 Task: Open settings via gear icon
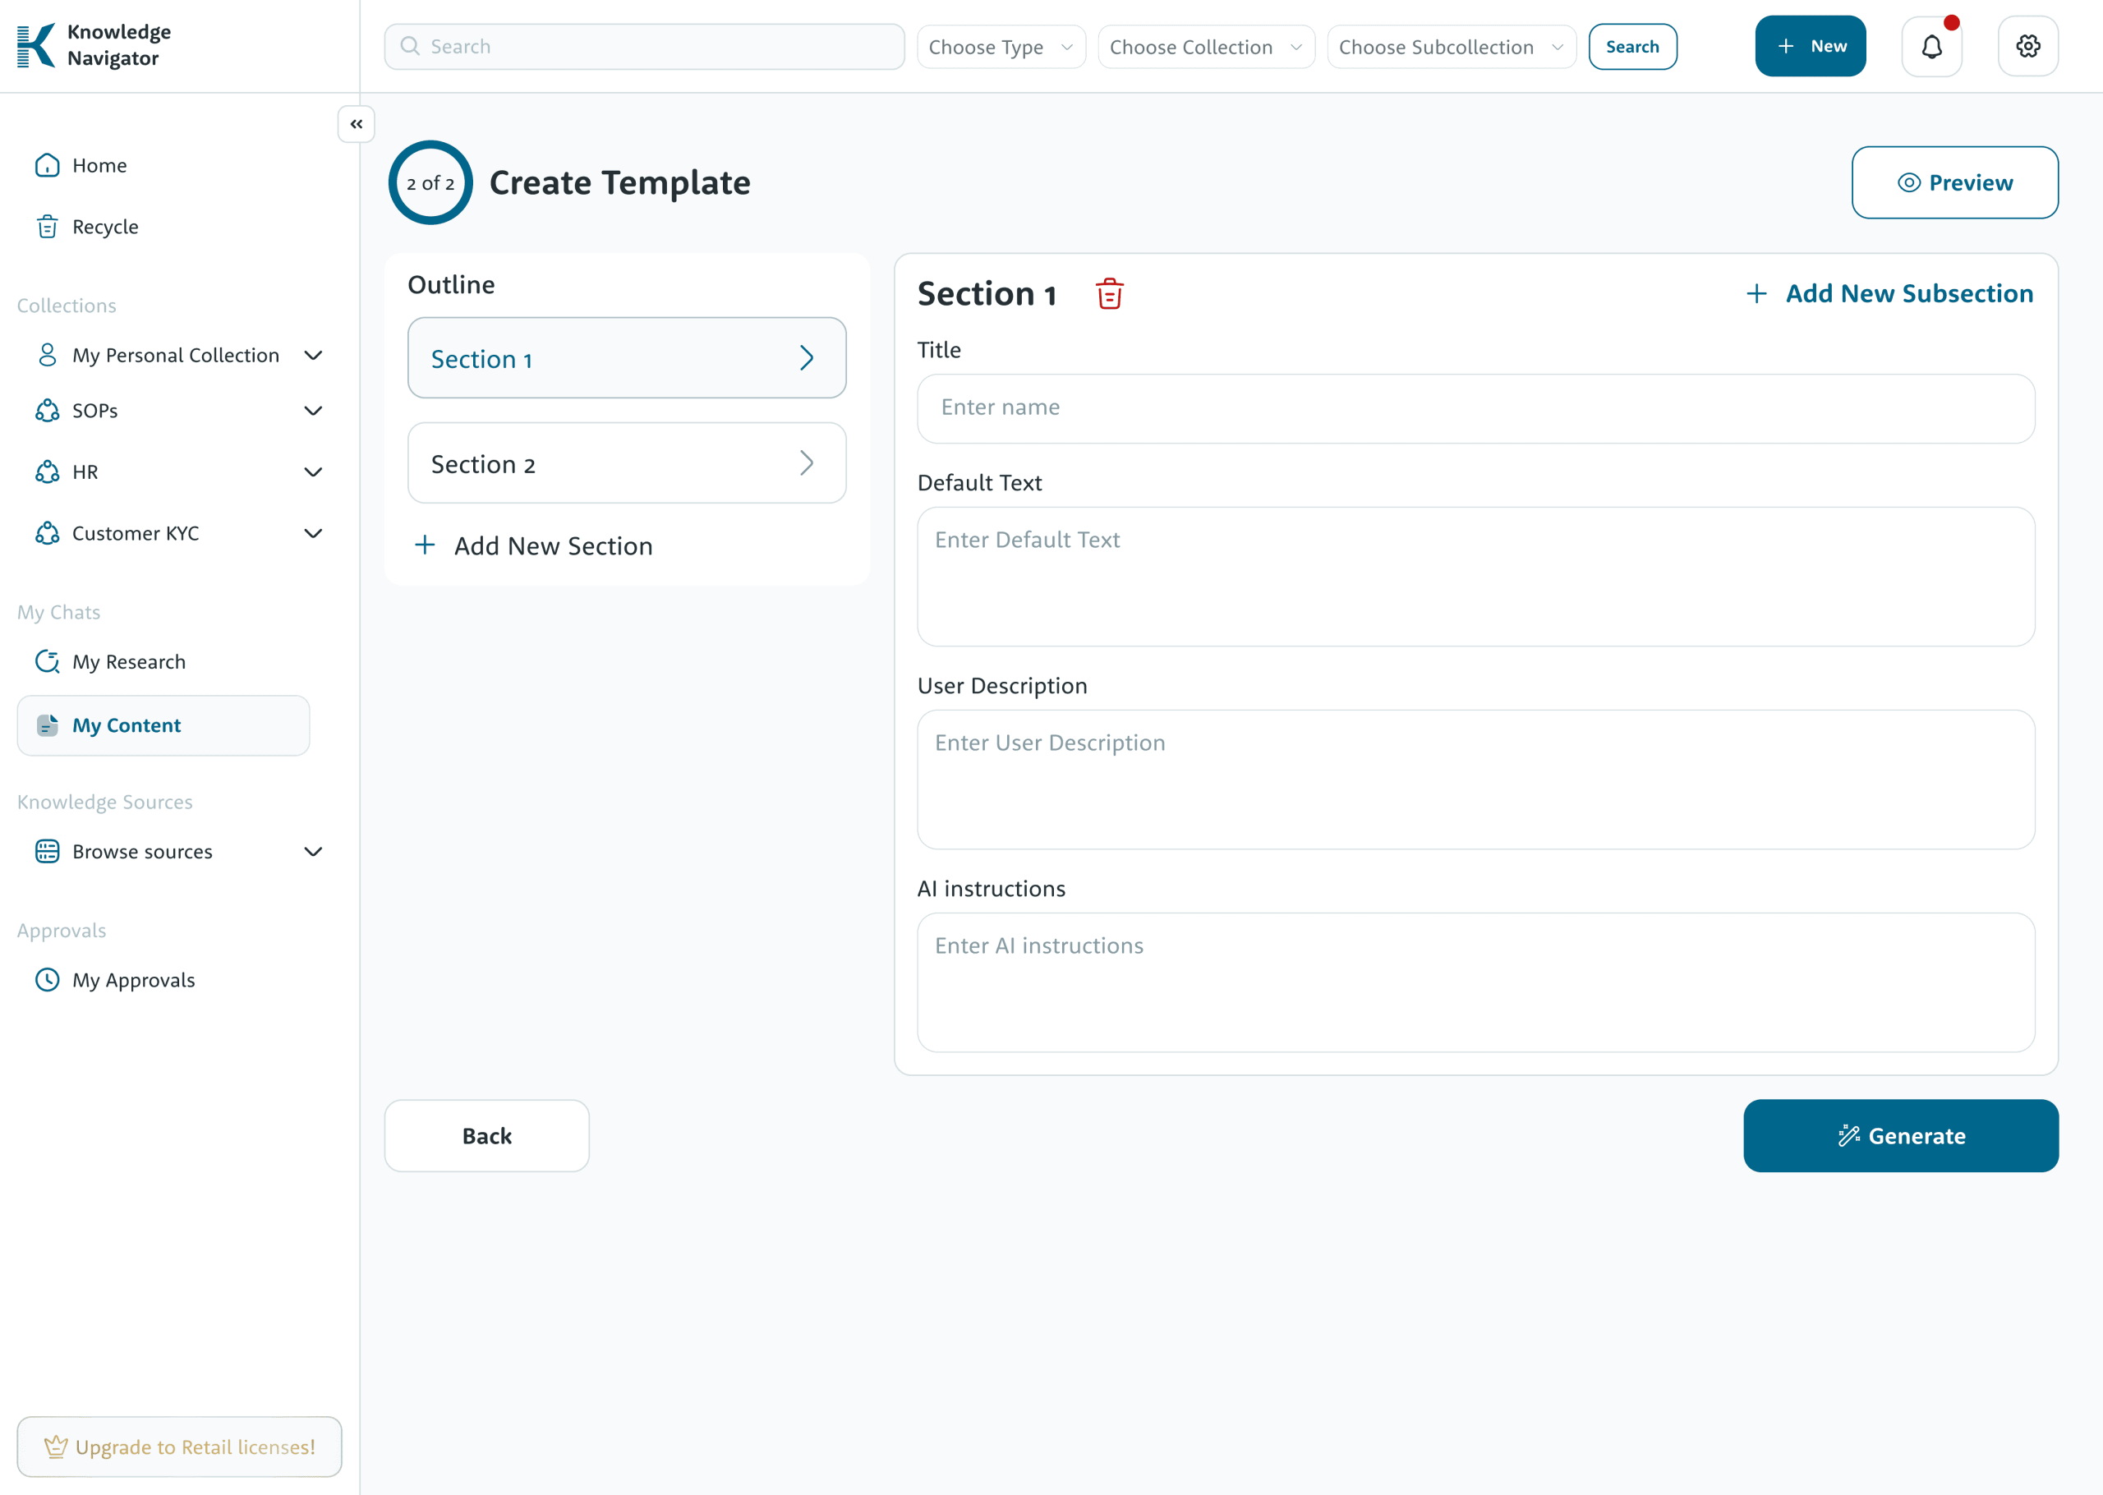coord(2027,46)
